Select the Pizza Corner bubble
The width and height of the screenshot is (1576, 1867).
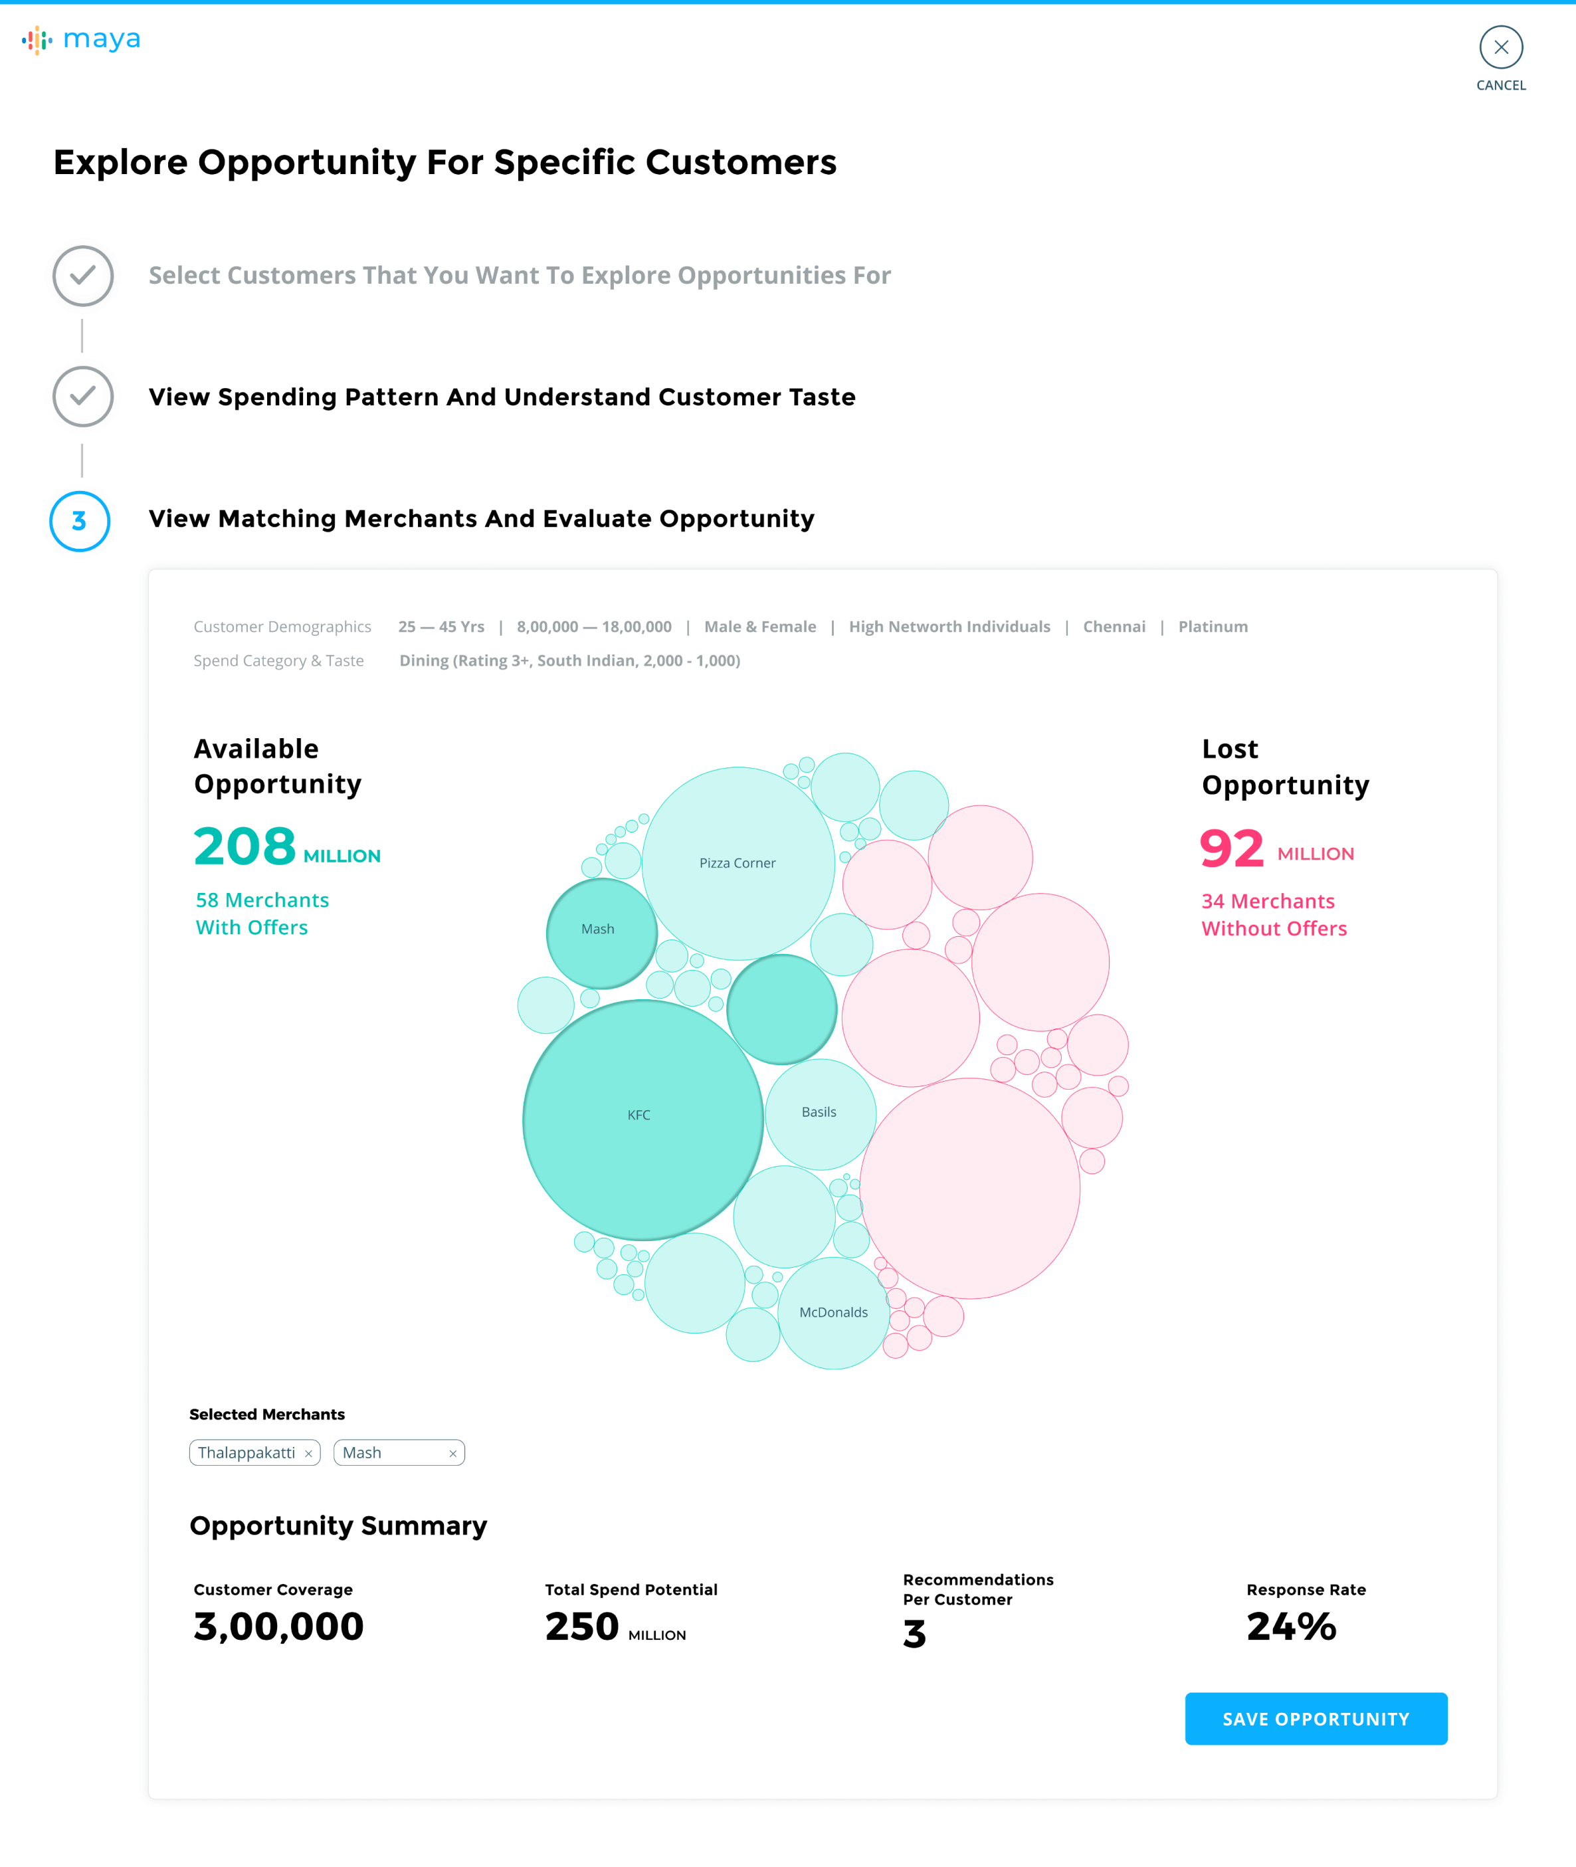pos(738,863)
